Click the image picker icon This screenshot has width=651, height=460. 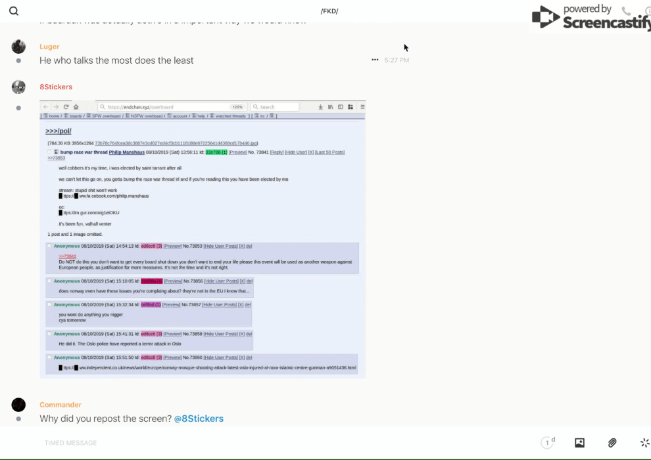(x=579, y=443)
